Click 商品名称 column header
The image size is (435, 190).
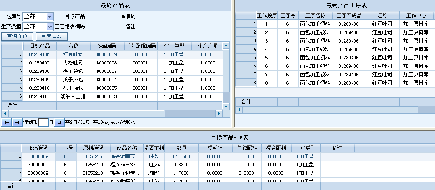pos(127,148)
